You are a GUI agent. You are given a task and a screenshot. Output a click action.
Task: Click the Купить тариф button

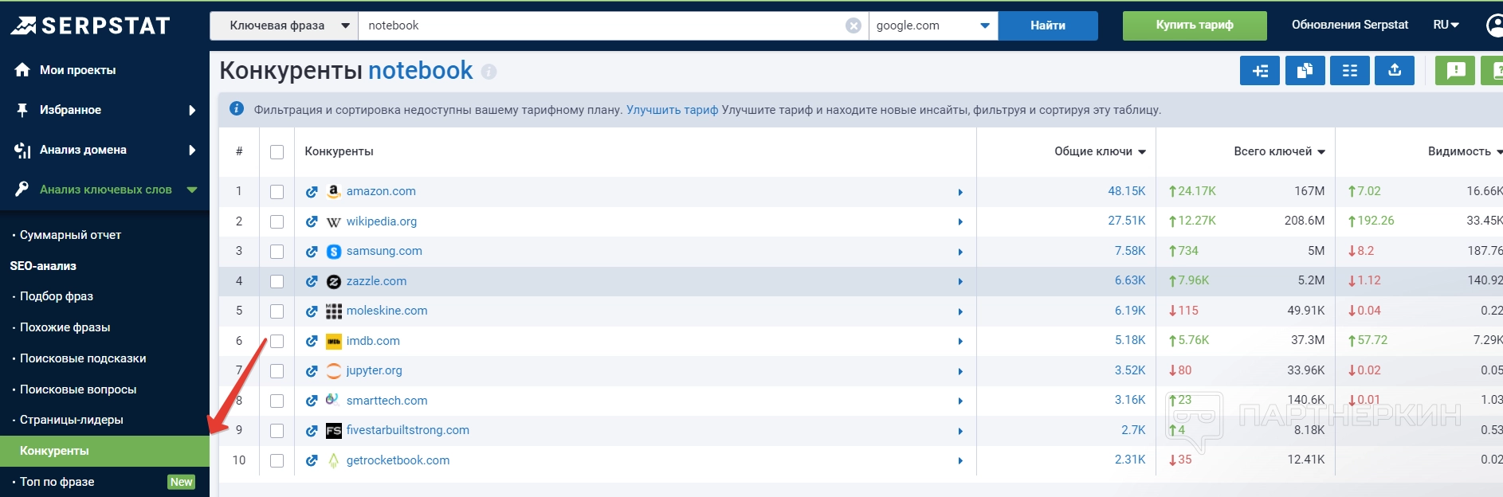(1195, 25)
